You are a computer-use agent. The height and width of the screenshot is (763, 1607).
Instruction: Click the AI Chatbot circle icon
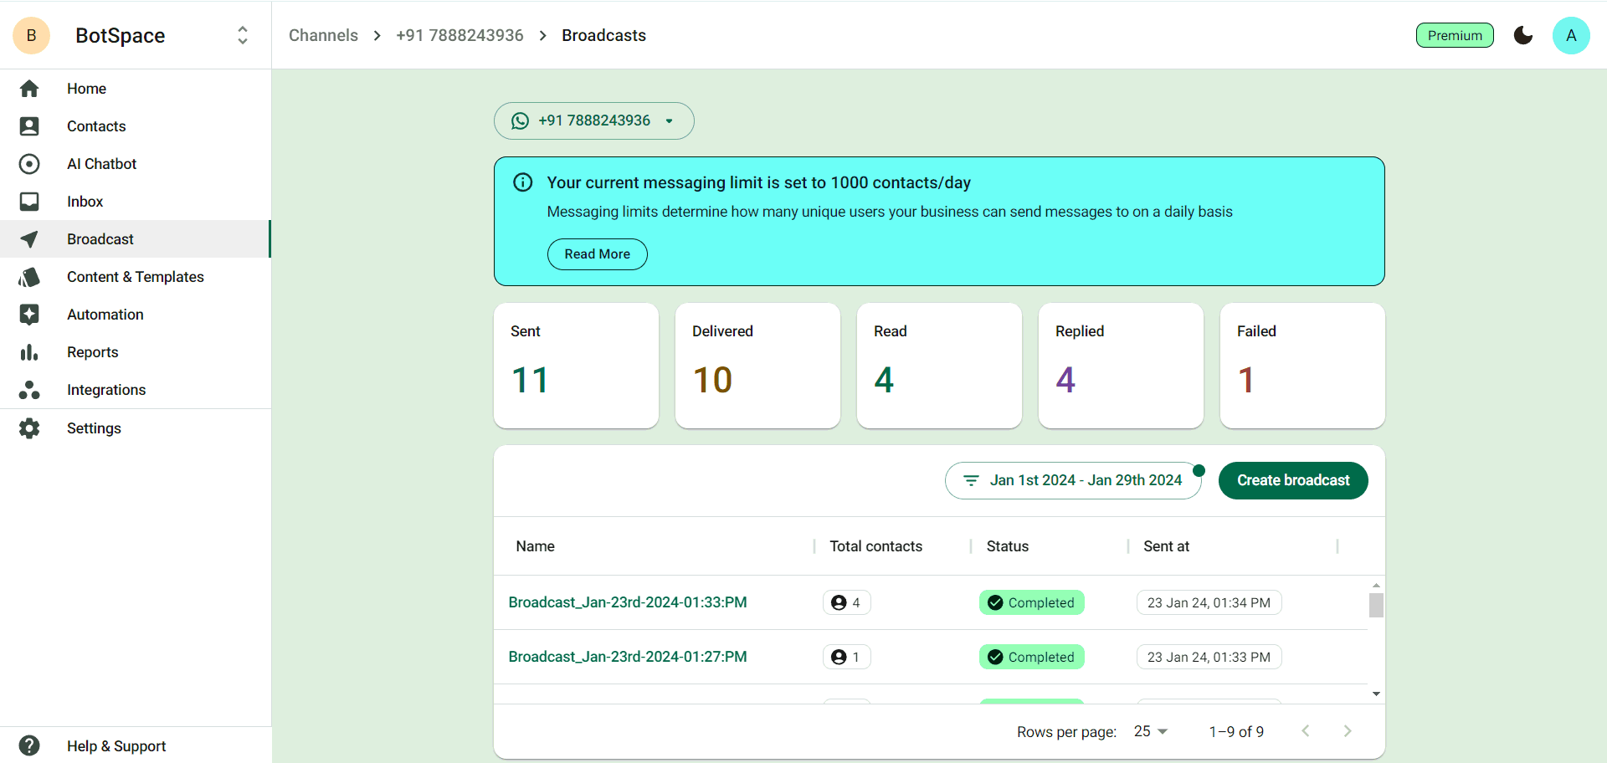pyautogui.click(x=29, y=164)
